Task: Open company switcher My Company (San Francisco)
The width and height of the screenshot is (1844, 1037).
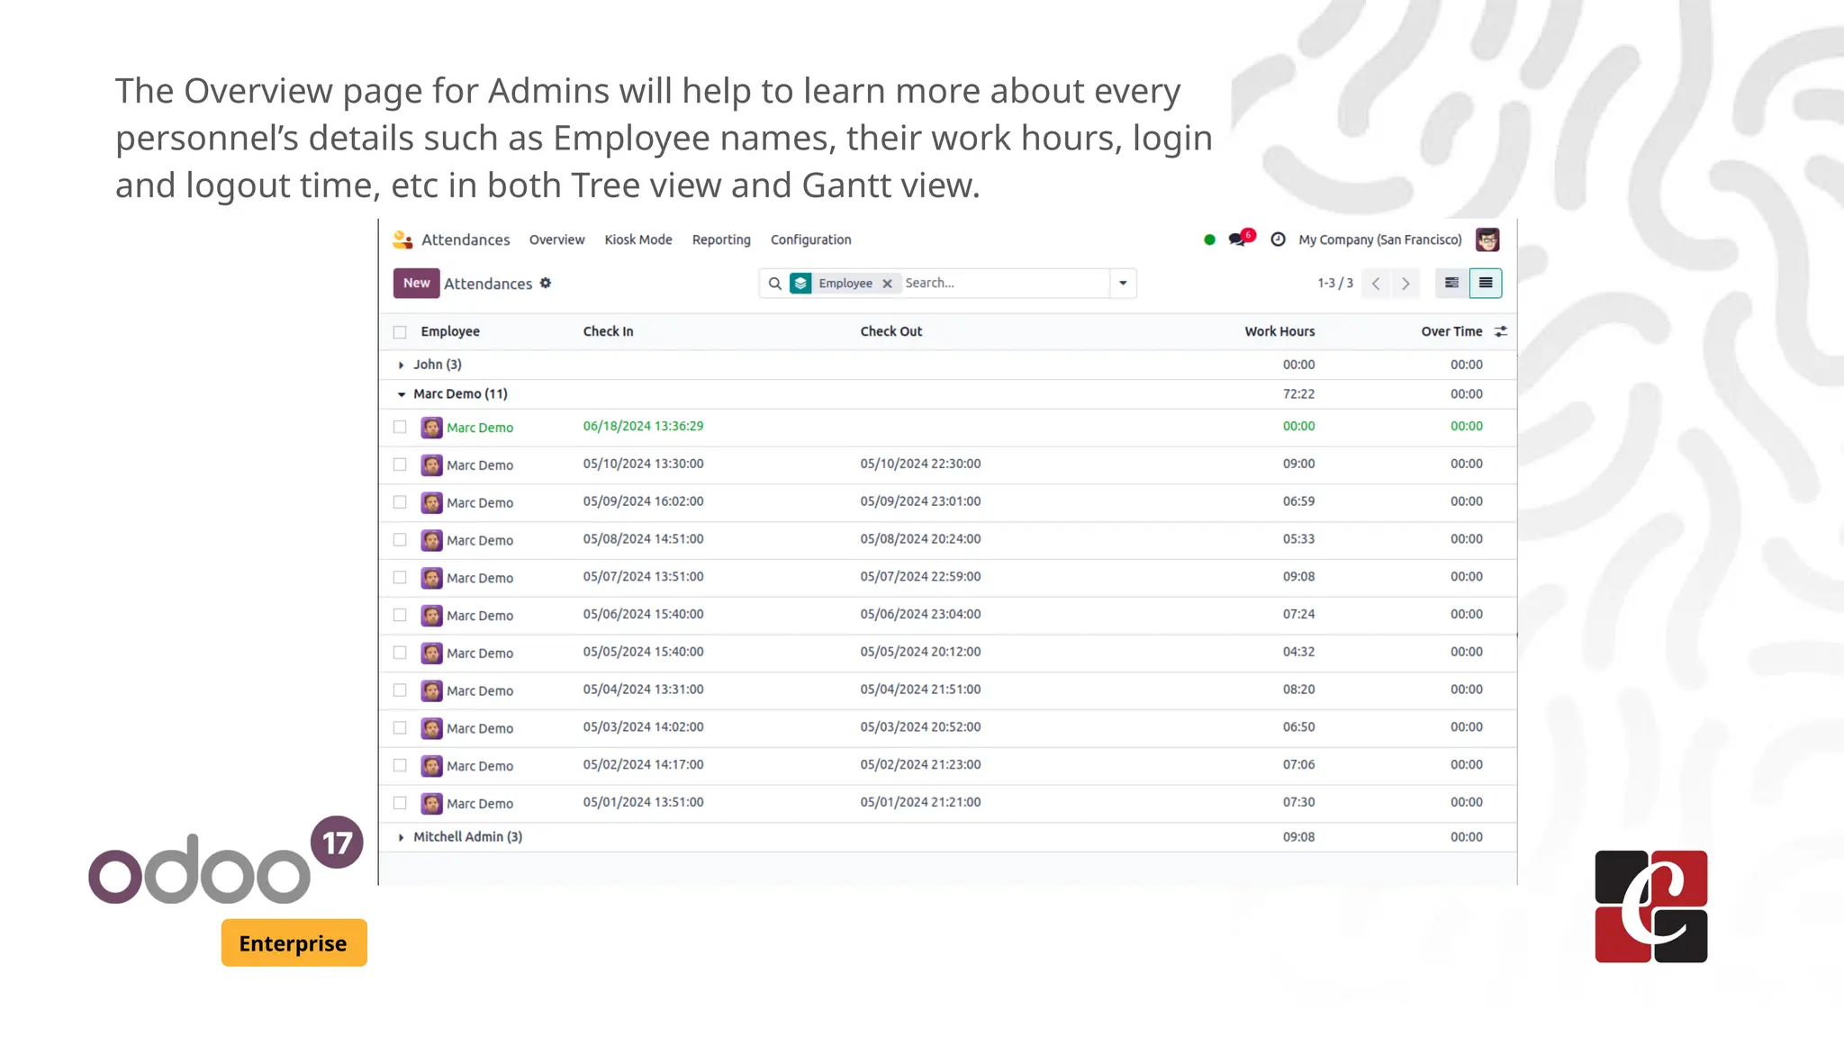Action: [1380, 239]
